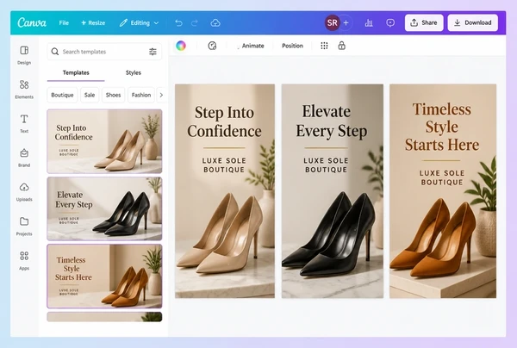Select the Boutique filter chip
This screenshot has width=517, height=348.
coord(62,95)
